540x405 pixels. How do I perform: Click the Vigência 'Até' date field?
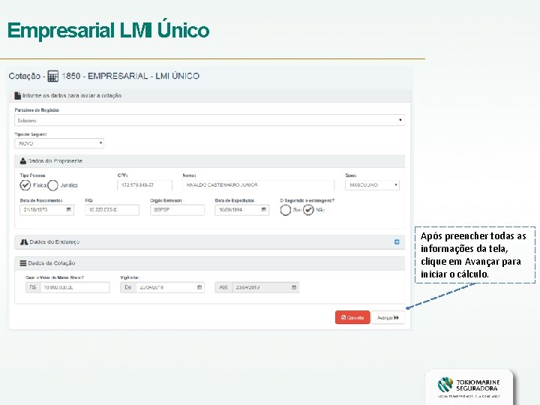265,287
